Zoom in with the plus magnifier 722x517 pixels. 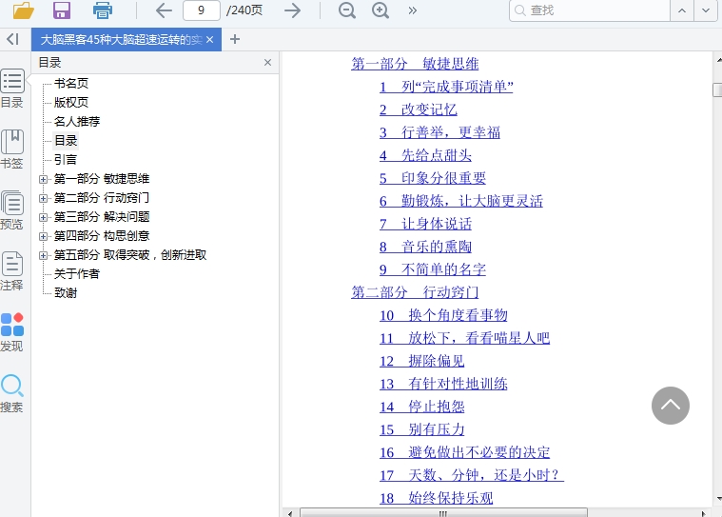coord(381,10)
